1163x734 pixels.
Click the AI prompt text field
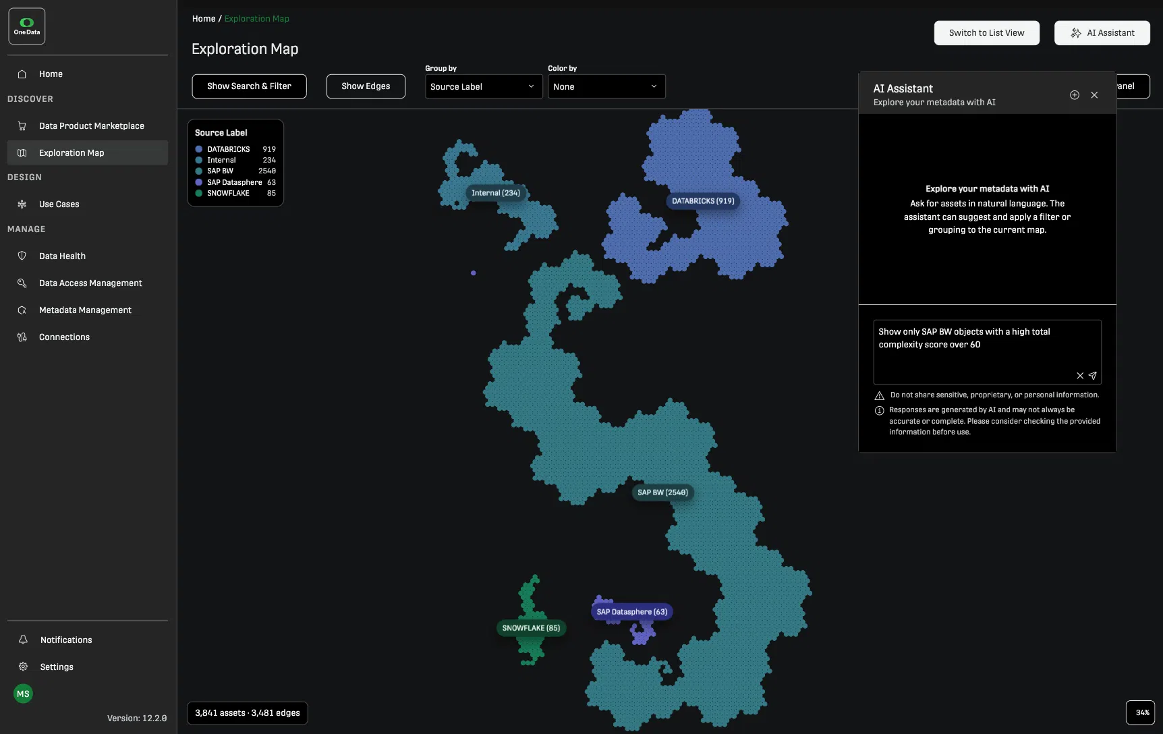(987, 351)
